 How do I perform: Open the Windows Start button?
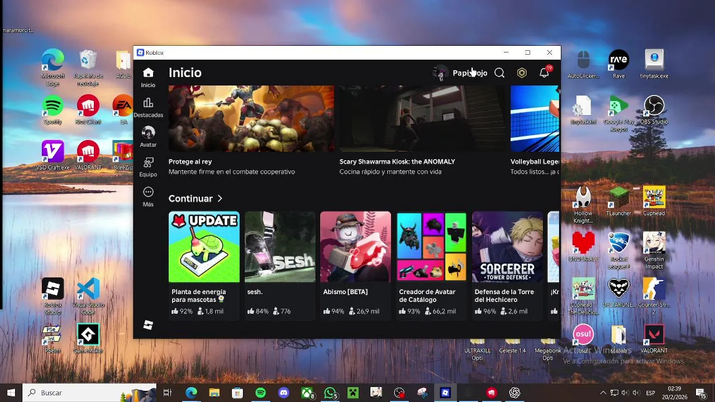[11, 393]
